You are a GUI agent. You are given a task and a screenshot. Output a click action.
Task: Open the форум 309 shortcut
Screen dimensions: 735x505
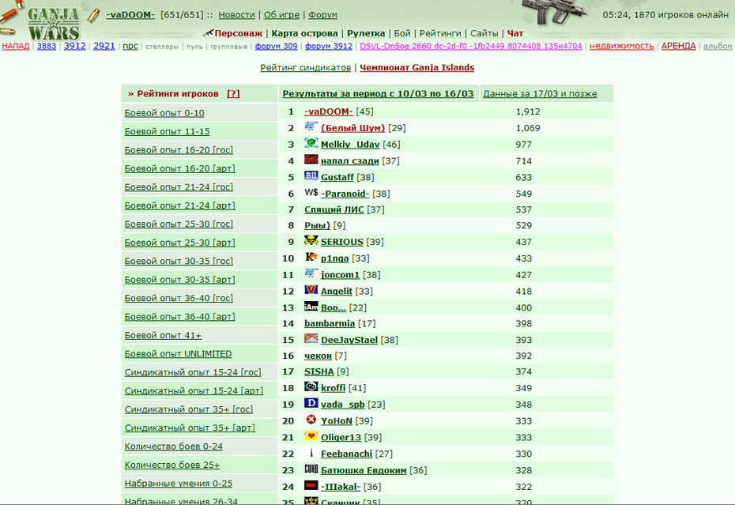(276, 46)
